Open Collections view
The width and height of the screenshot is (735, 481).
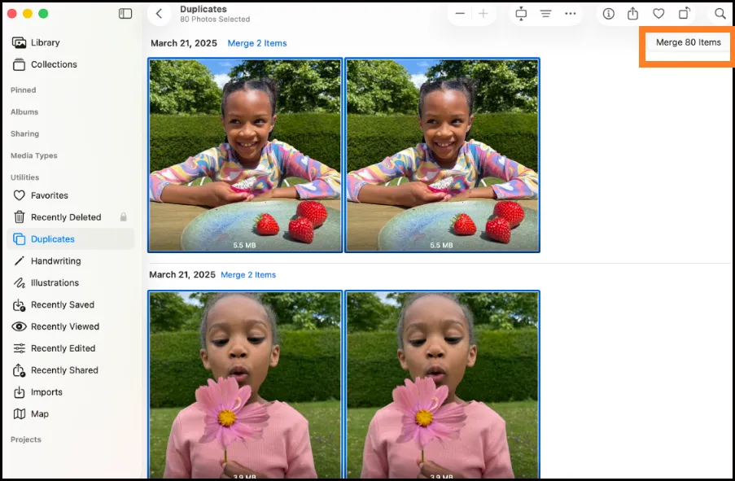[x=54, y=64]
